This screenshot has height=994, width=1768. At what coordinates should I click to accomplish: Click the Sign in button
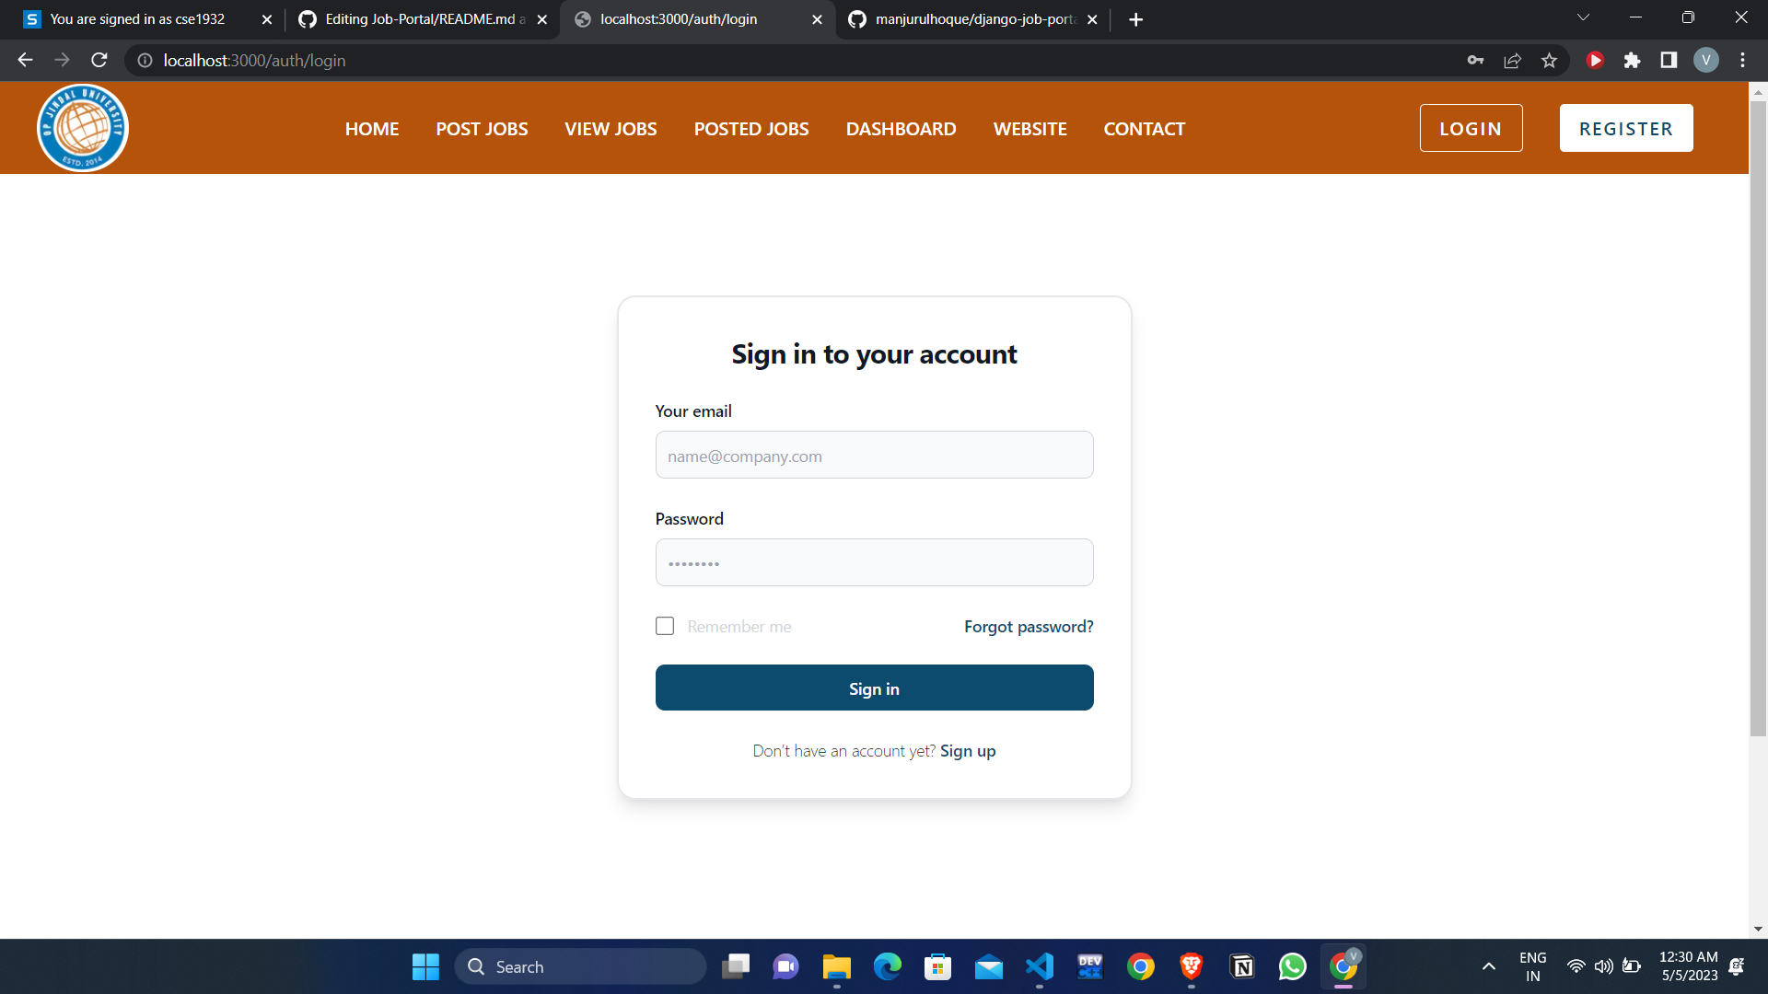[874, 688]
